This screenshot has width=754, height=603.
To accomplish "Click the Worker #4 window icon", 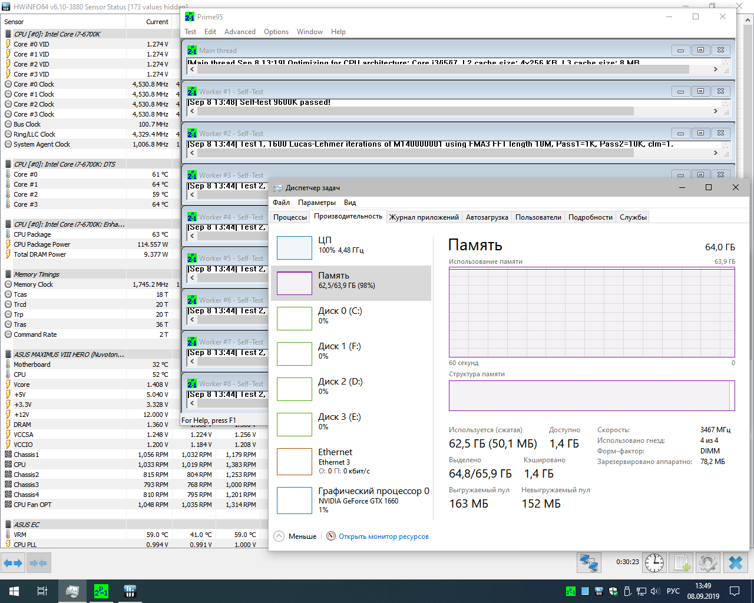I will [x=192, y=217].
